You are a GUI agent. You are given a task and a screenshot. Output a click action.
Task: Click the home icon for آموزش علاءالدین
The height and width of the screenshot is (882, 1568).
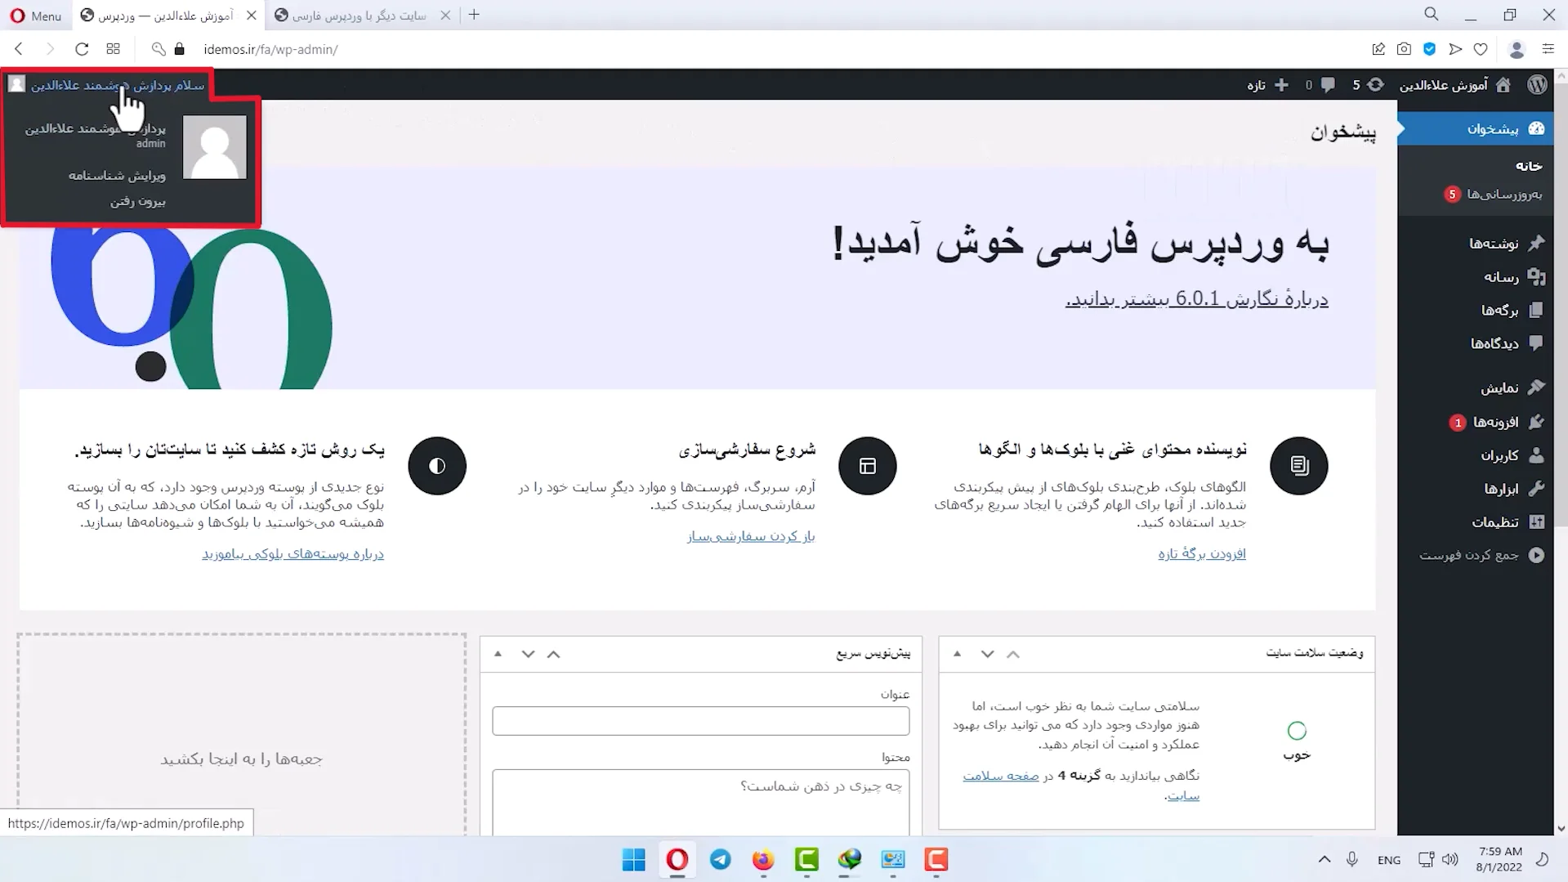(x=1503, y=85)
